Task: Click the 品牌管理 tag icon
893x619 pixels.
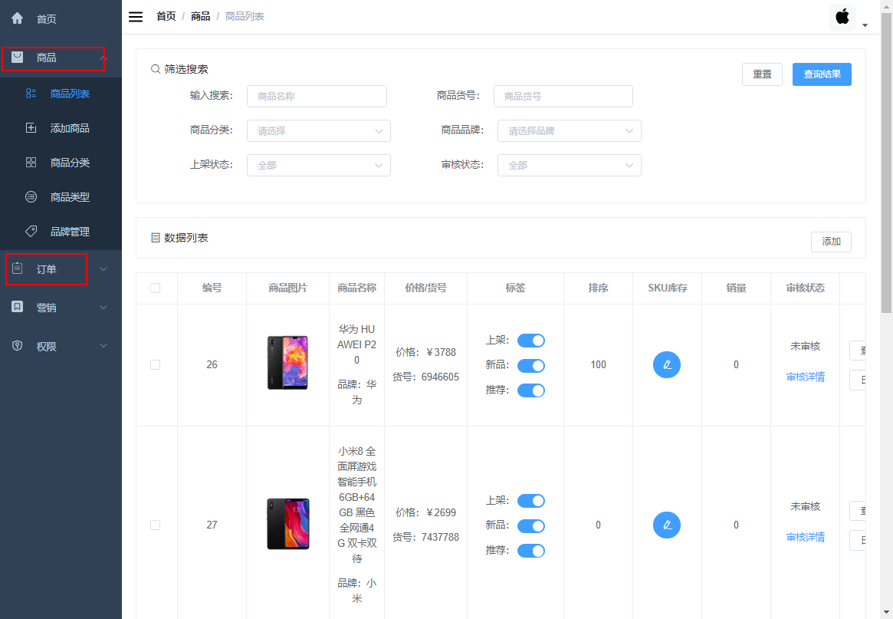Action: point(31,231)
